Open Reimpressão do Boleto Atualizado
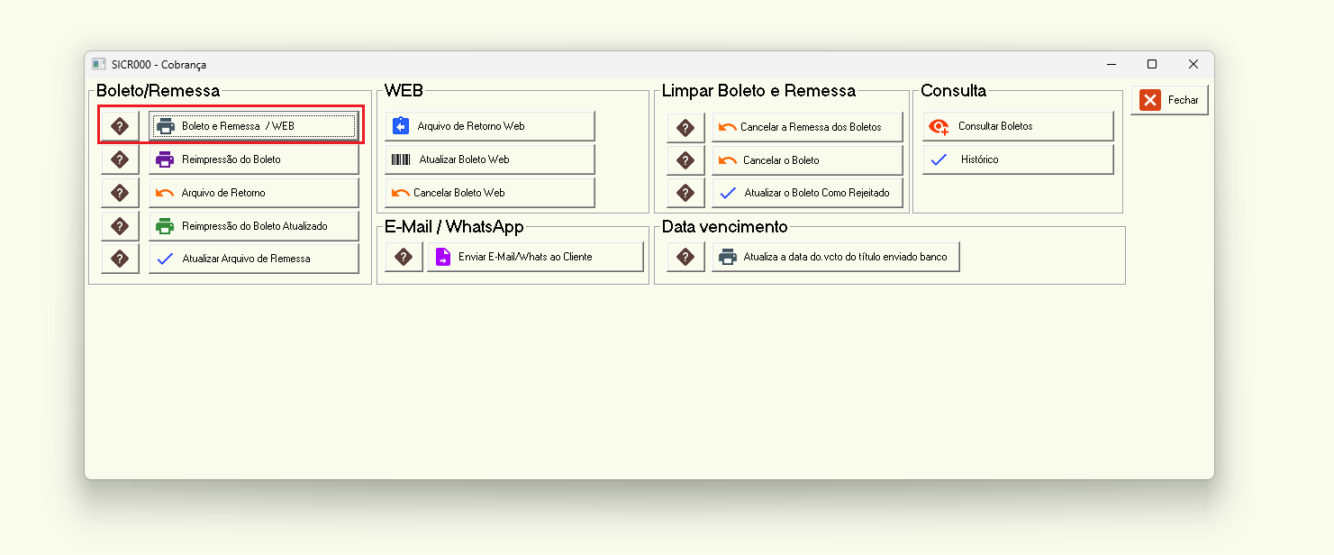Screen dimensions: 1334x555 click(253, 226)
